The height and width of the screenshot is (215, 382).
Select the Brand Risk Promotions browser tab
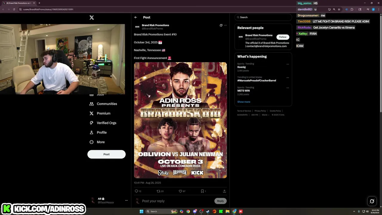point(19,3)
